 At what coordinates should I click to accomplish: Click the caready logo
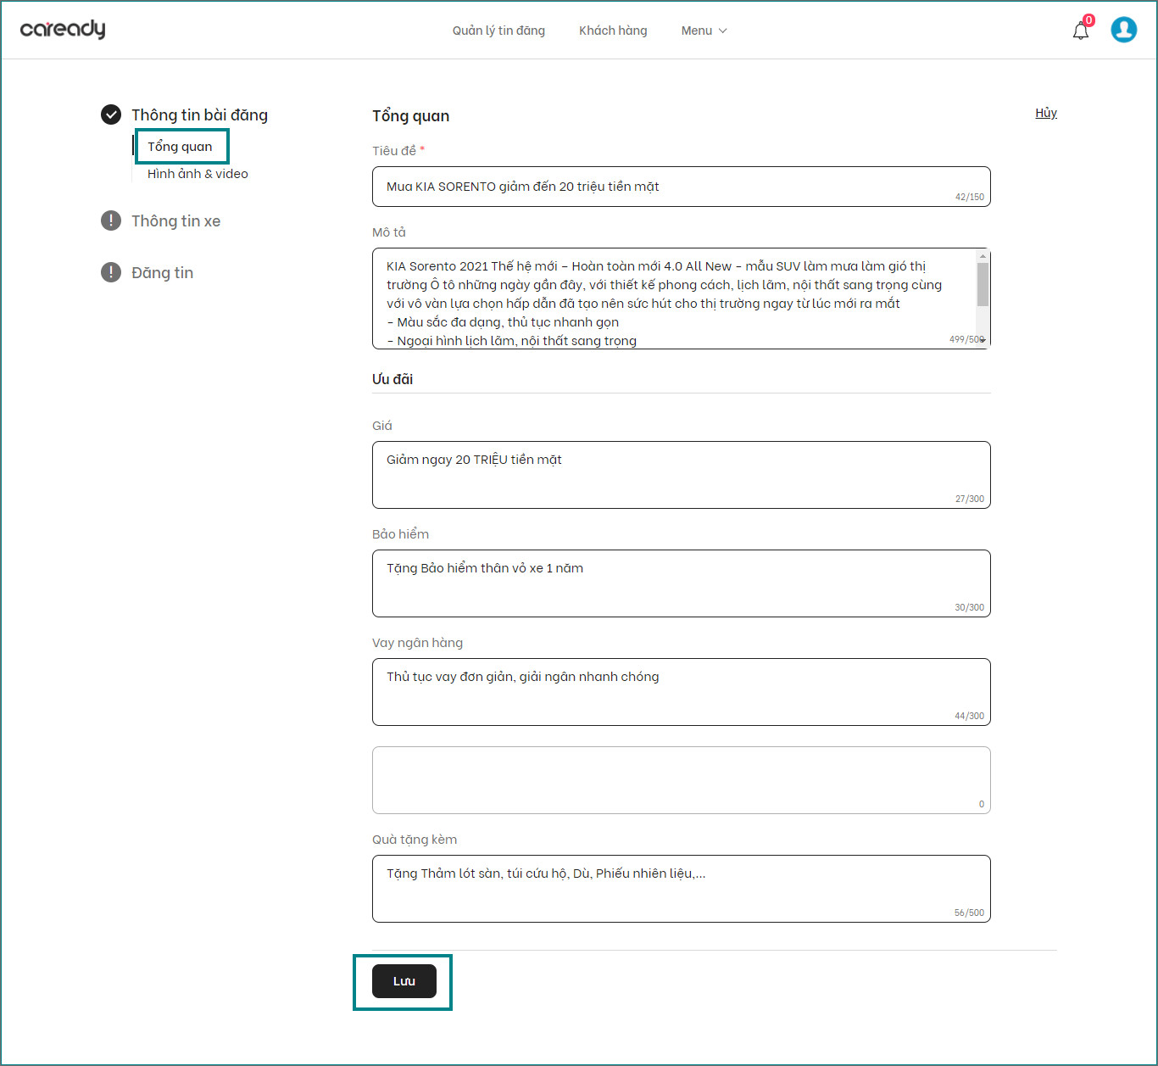63,30
